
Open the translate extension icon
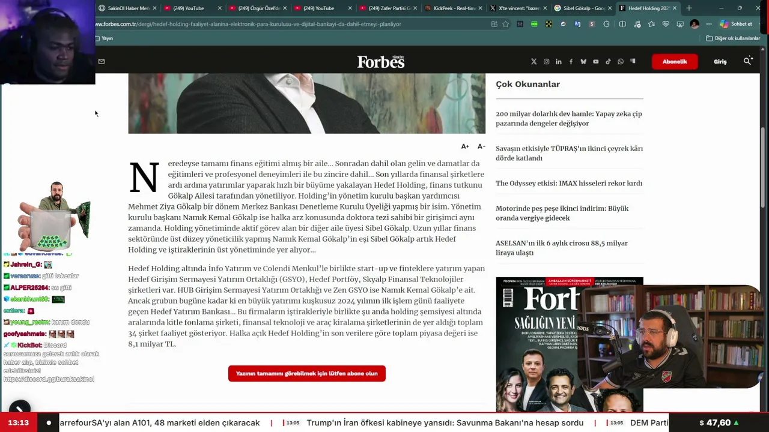pyautogui.click(x=577, y=24)
